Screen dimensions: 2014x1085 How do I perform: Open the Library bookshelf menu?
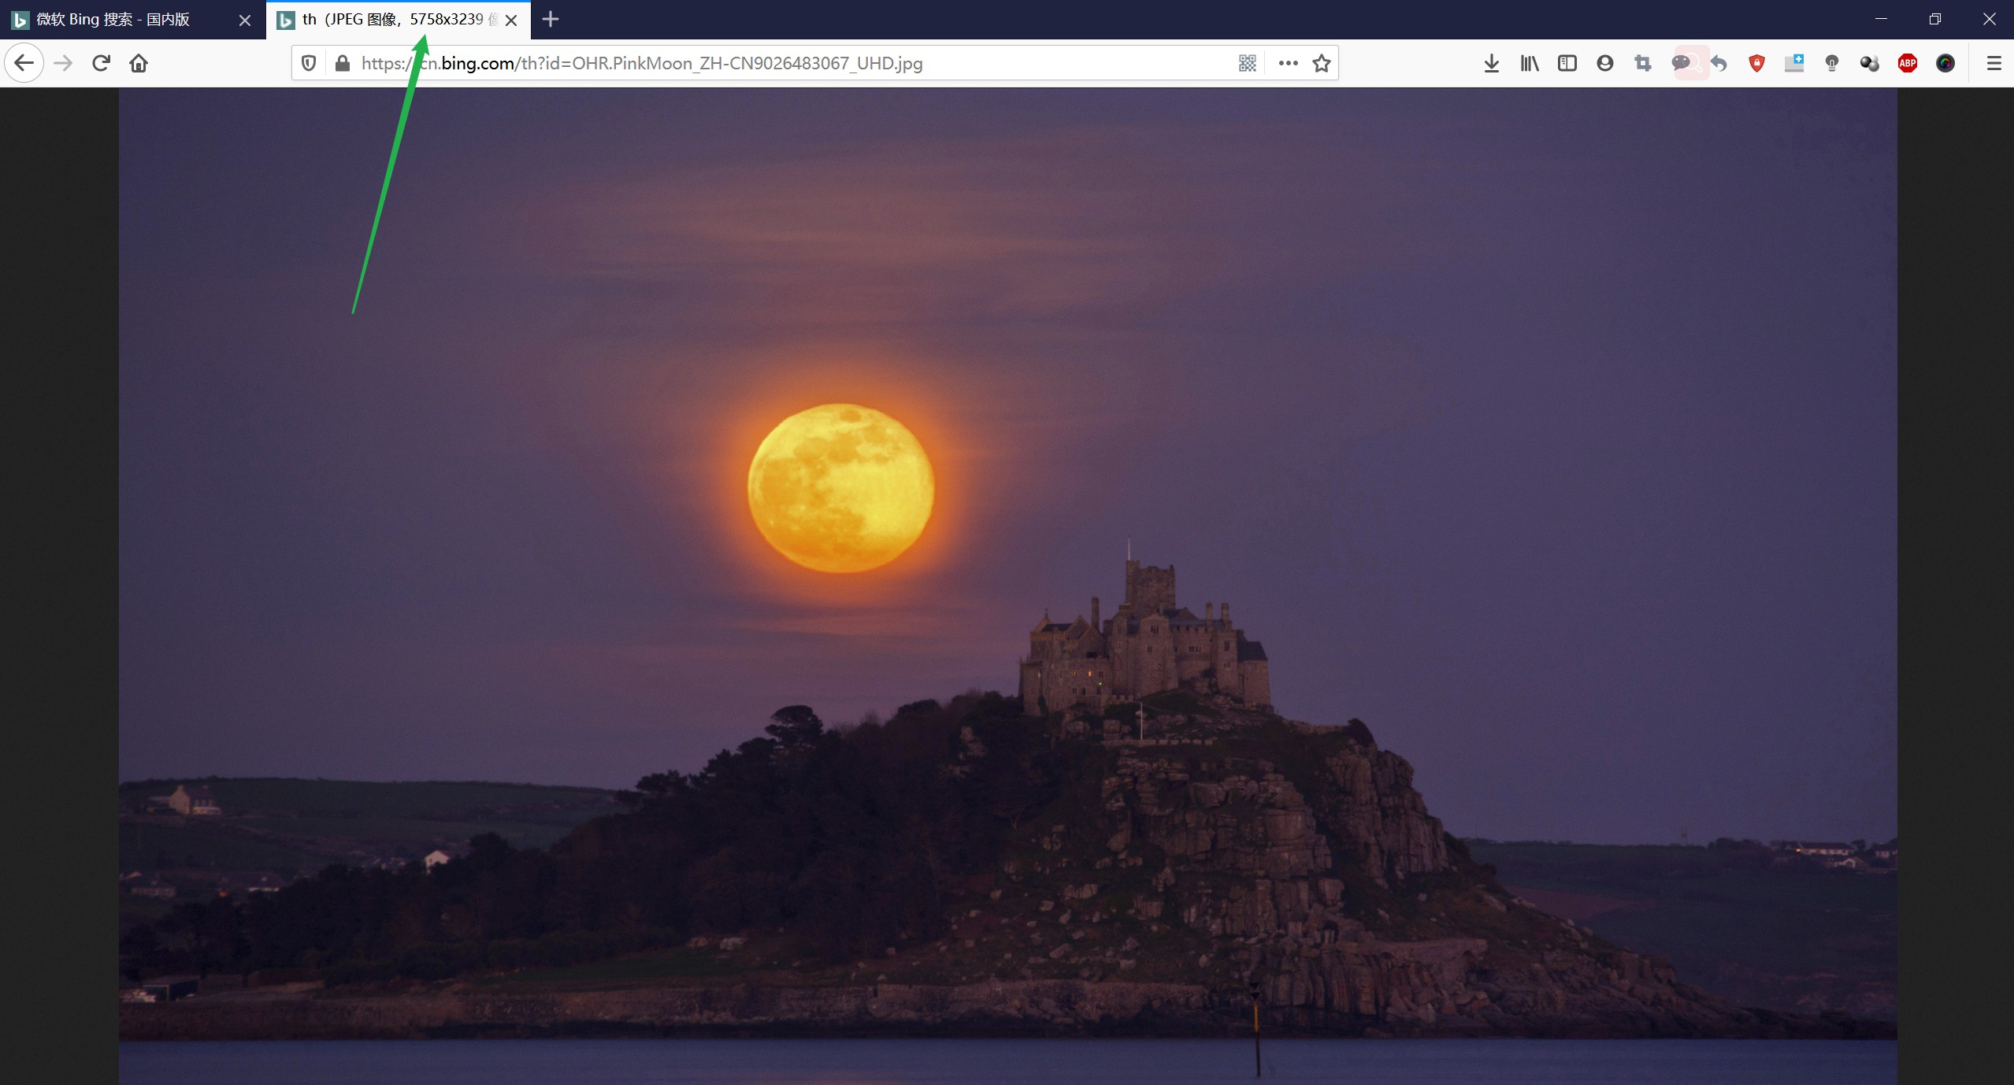pyautogui.click(x=1530, y=63)
